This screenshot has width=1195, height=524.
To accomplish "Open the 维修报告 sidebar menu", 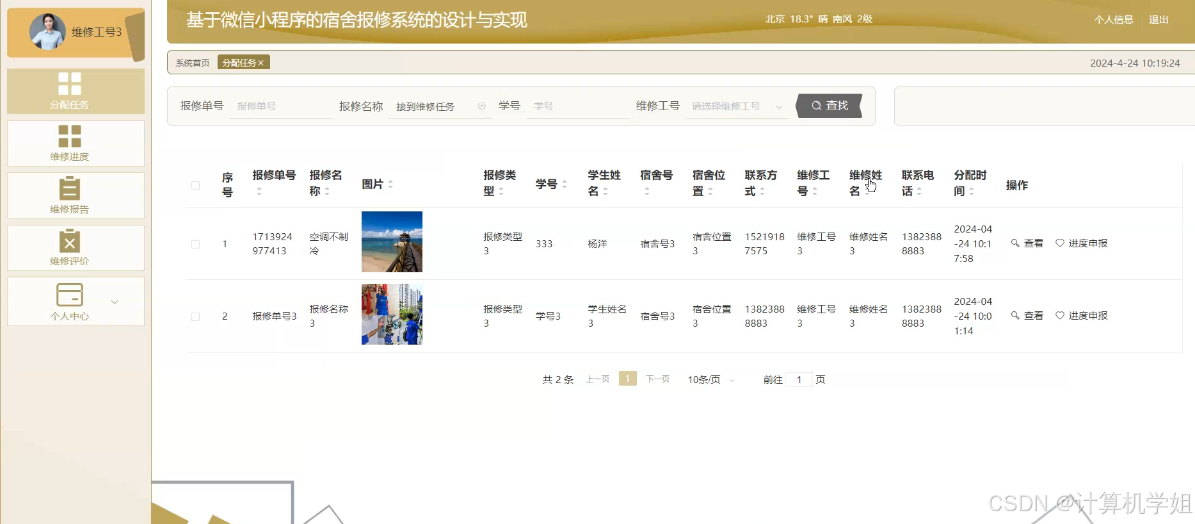I will [x=76, y=195].
